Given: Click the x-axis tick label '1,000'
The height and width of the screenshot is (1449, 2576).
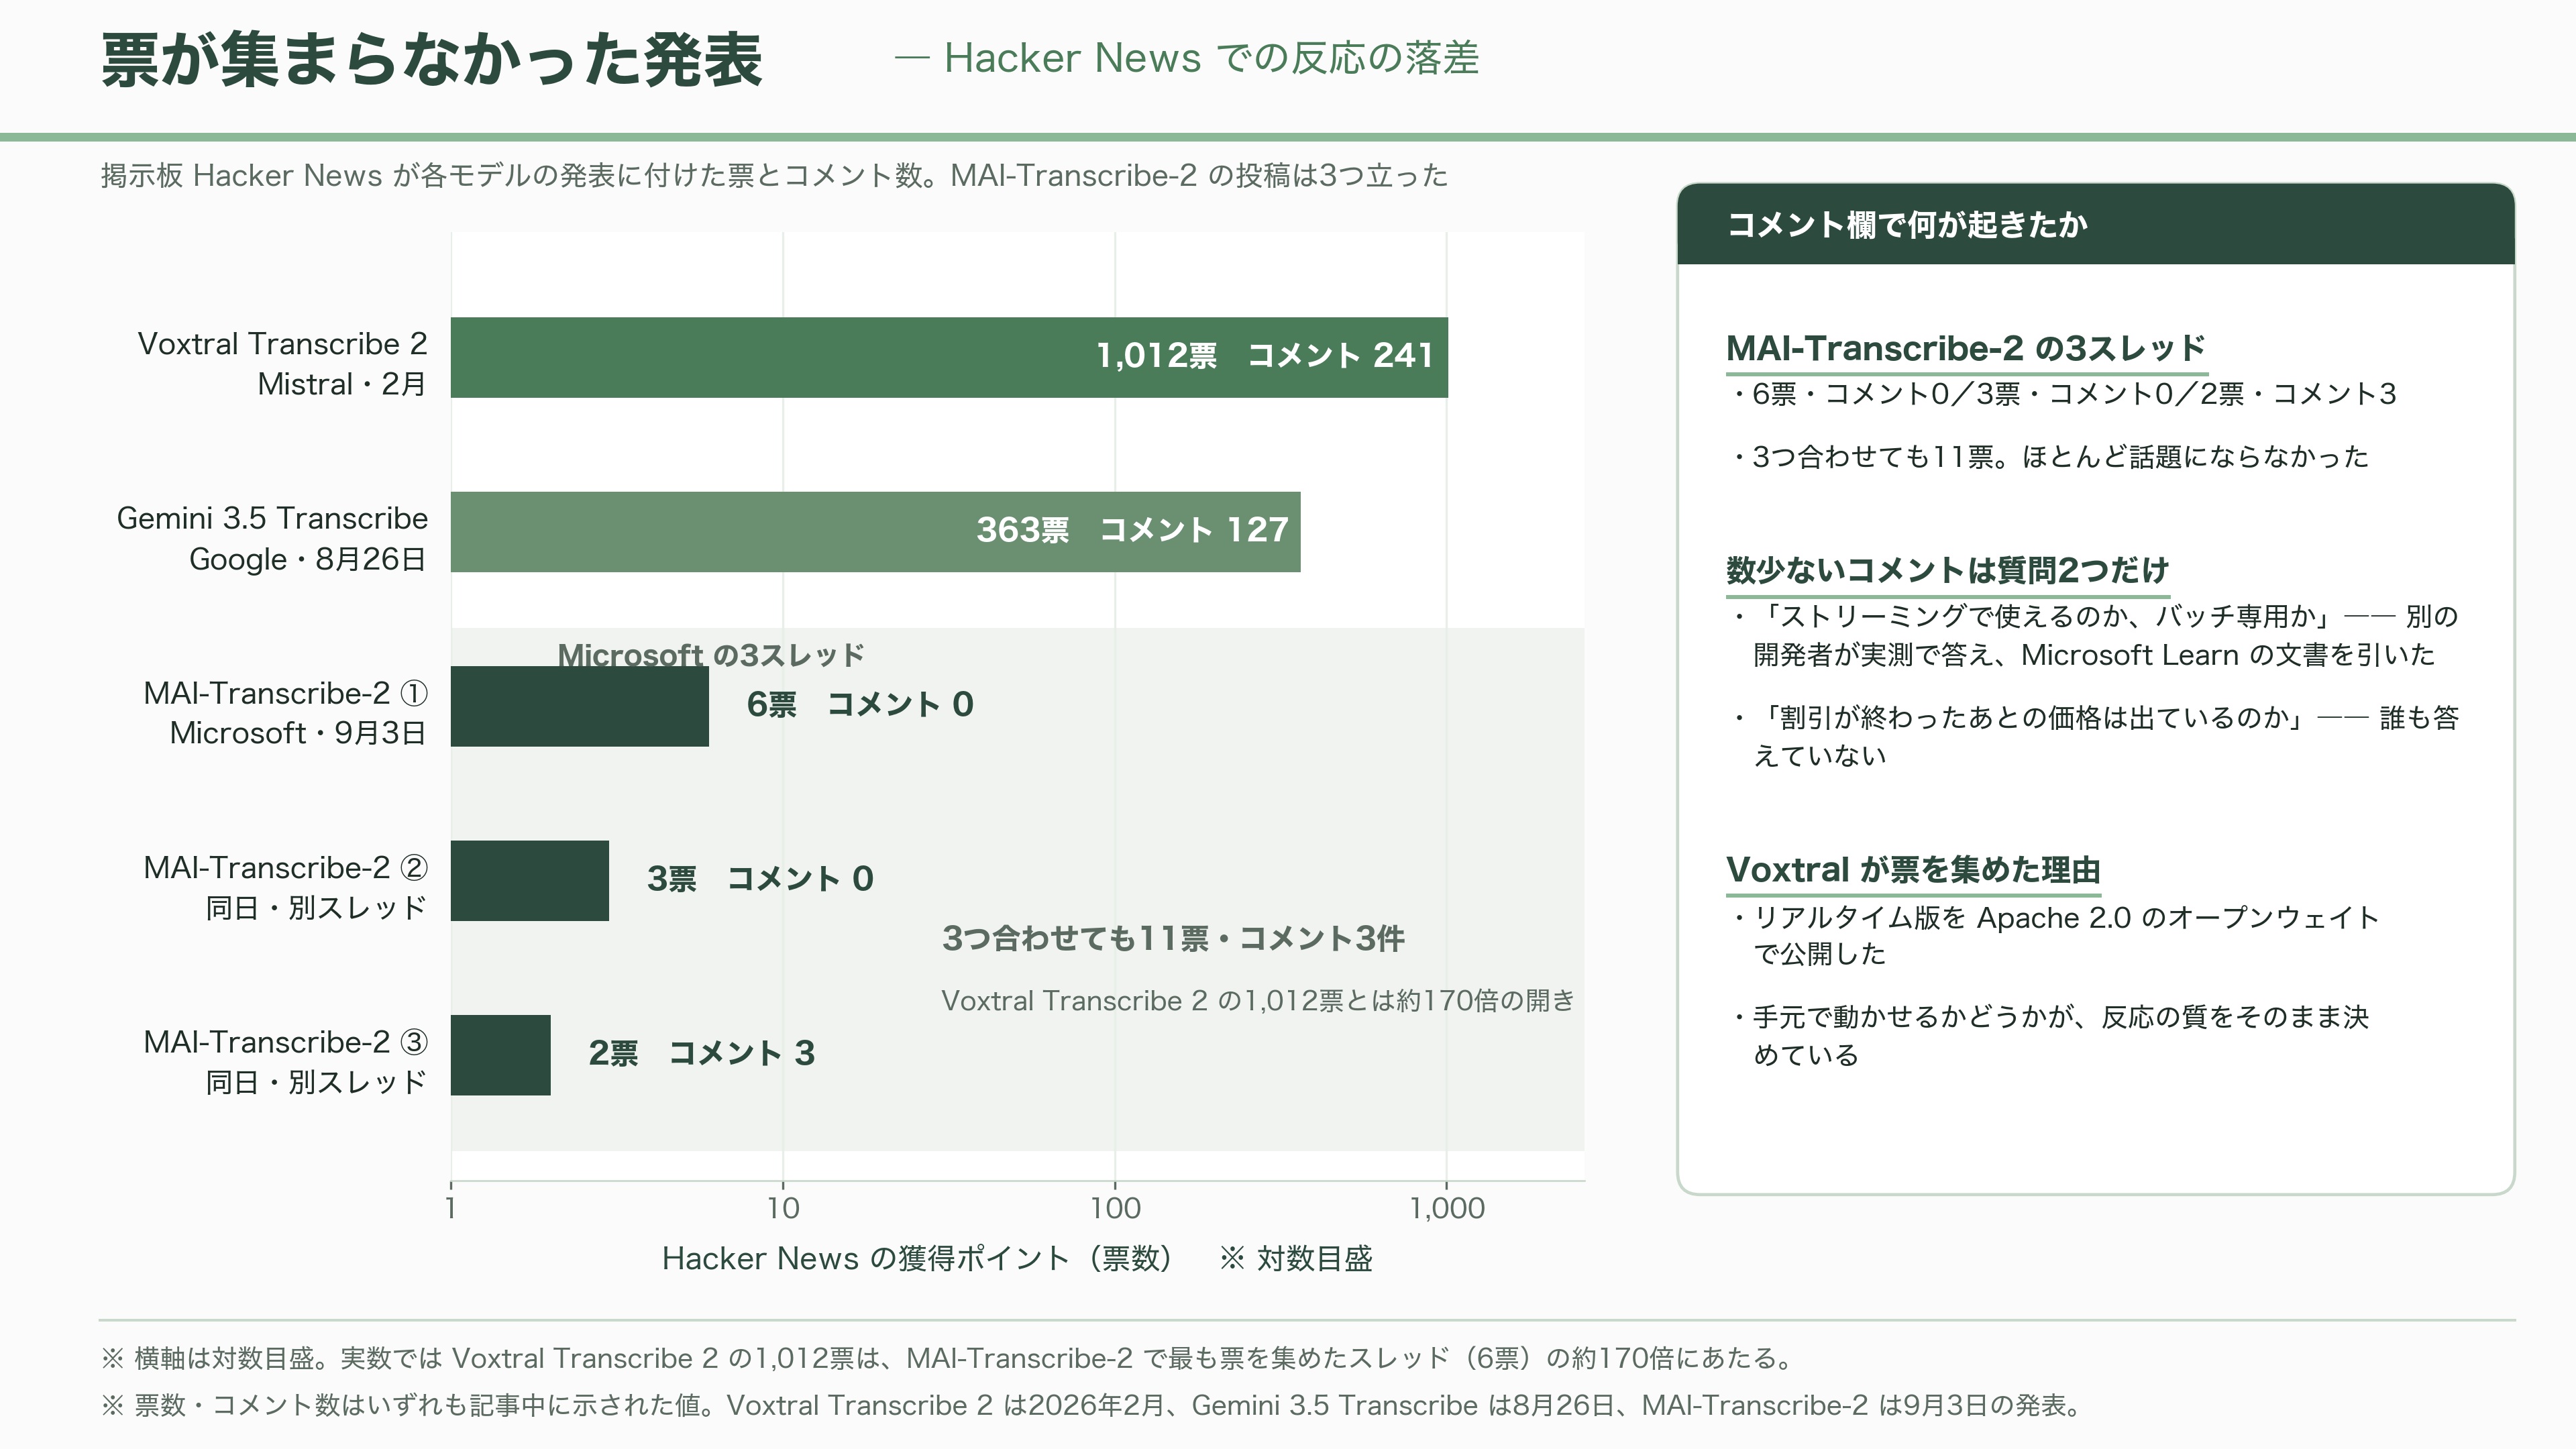Looking at the screenshot, I should 1447,1208.
